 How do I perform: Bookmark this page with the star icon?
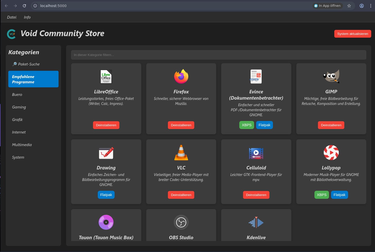tap(349, 6)
